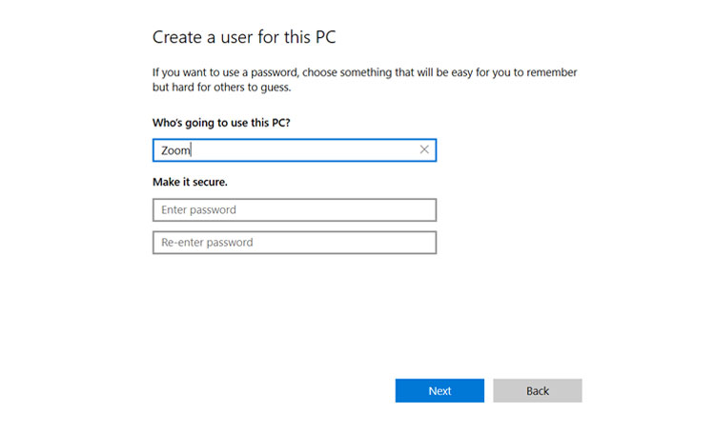Clear the username field with the X icon

pyautogui.click(x=424, y=150)
